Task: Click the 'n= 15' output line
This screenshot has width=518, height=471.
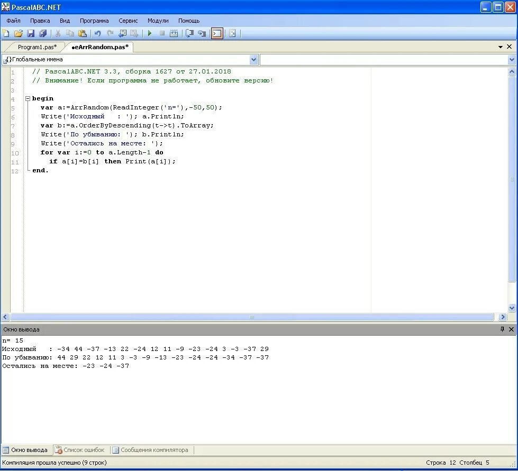Action: [13, 340]
